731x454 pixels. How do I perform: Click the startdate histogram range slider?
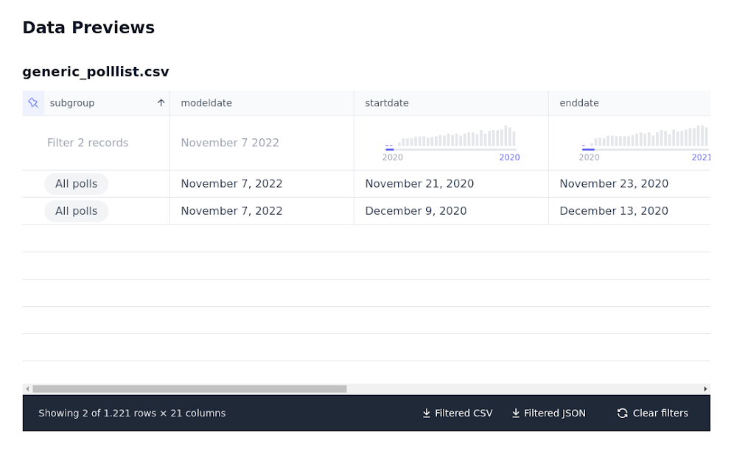451,149
